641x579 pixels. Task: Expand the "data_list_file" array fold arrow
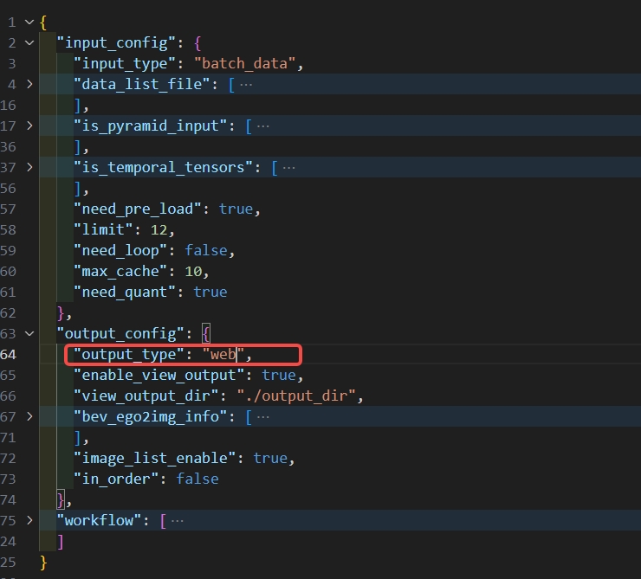click(30, 84)
